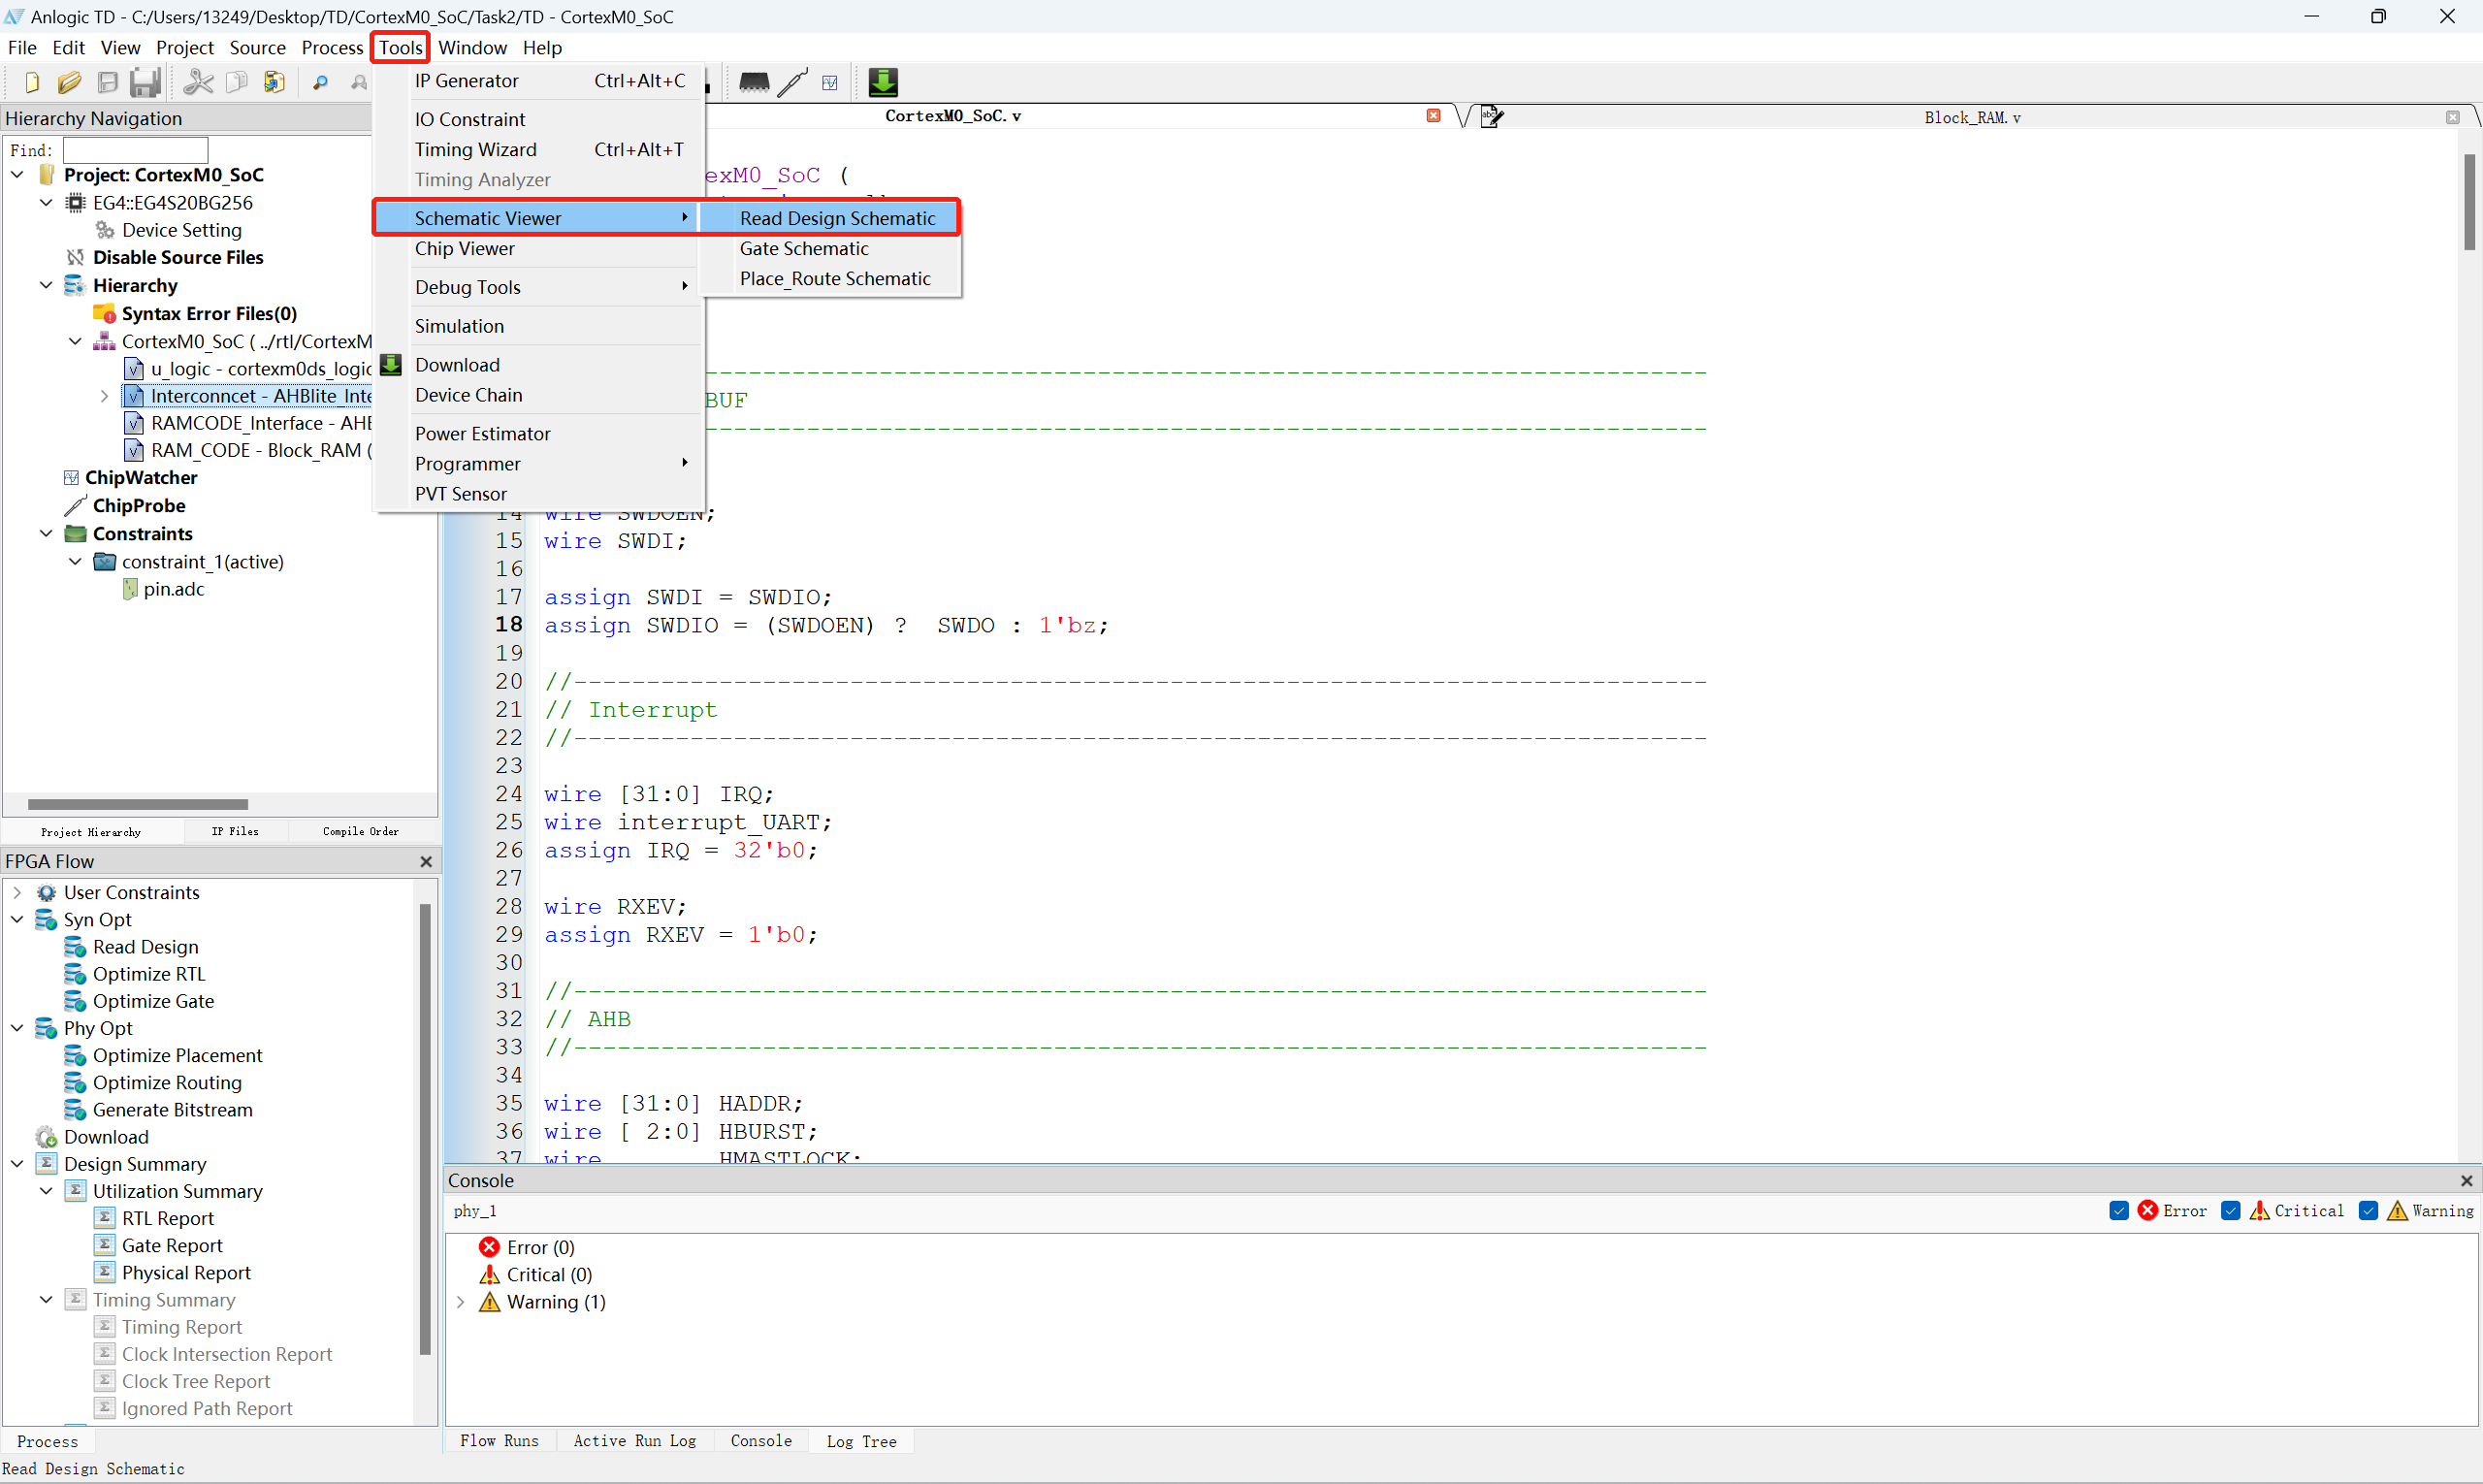Click the single-disk Save toolbar icon
Viewport: 2483px width, 1484px height.
click(108, 82)
